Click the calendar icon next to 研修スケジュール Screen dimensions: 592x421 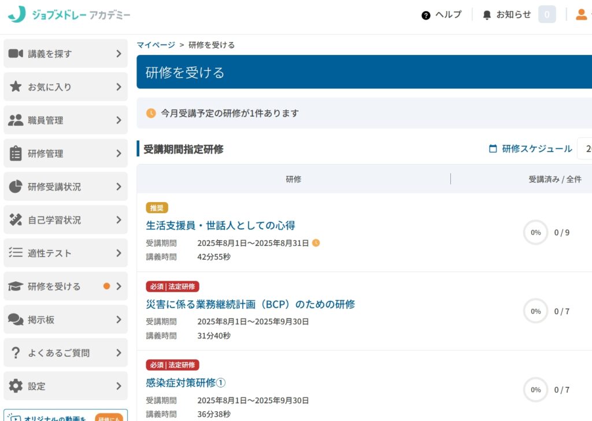(493, 148)
